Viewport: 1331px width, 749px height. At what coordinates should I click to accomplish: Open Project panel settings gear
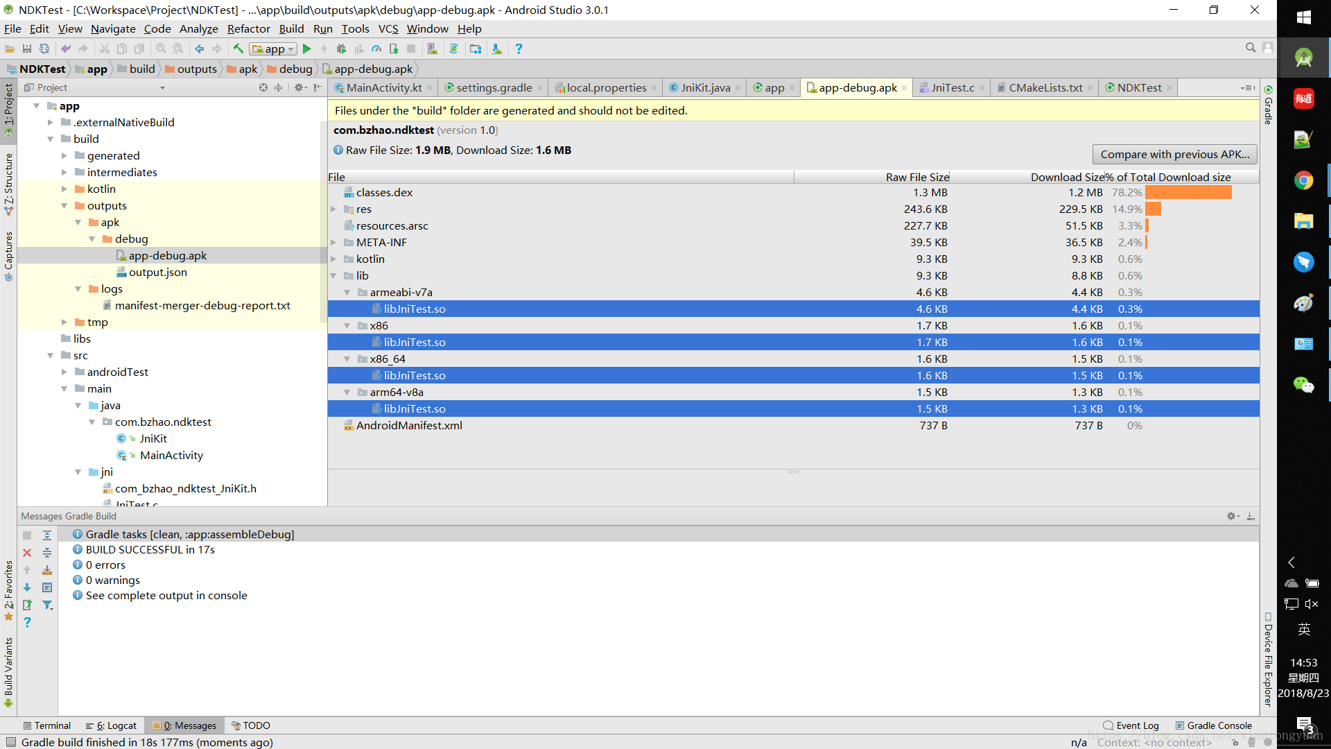300,87
